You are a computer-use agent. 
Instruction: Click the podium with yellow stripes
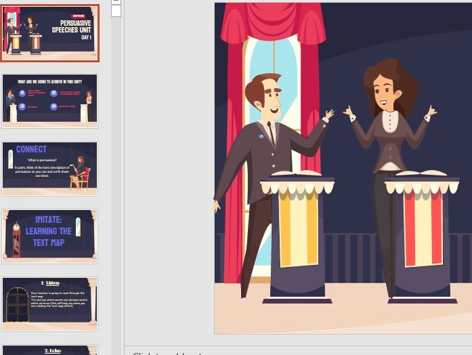pyautogui.click(x=299, y=237)
